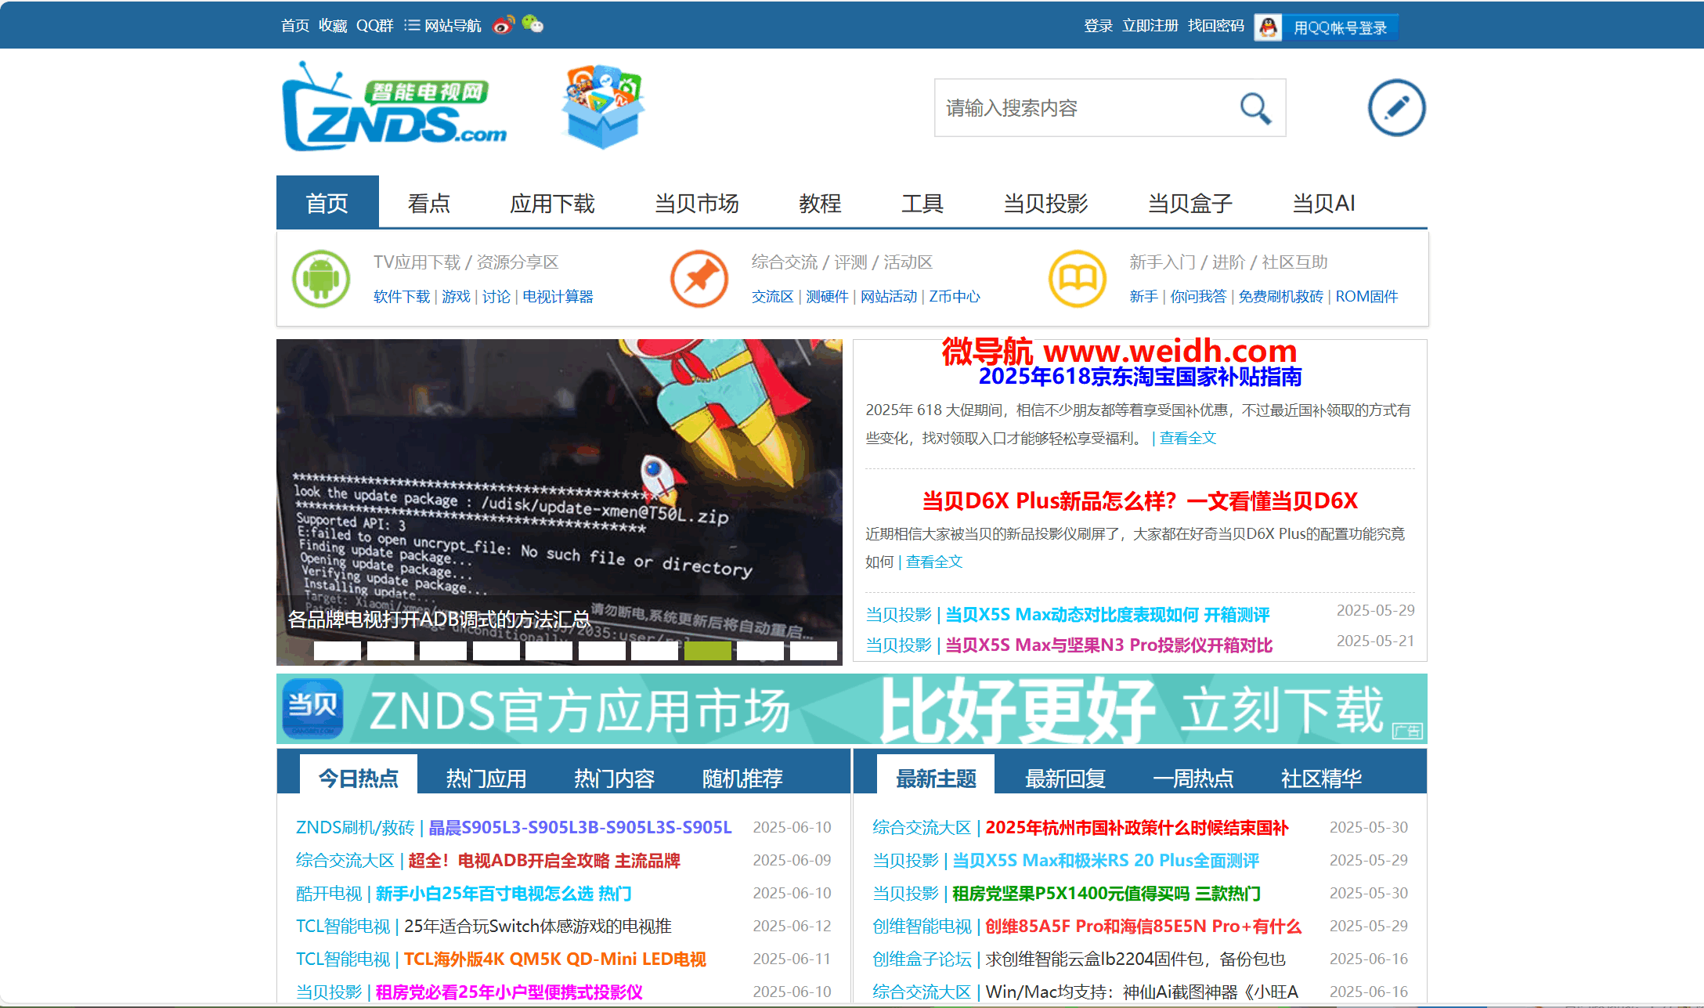
Task: Open the 网站导航 list menu
Action: 443,26
